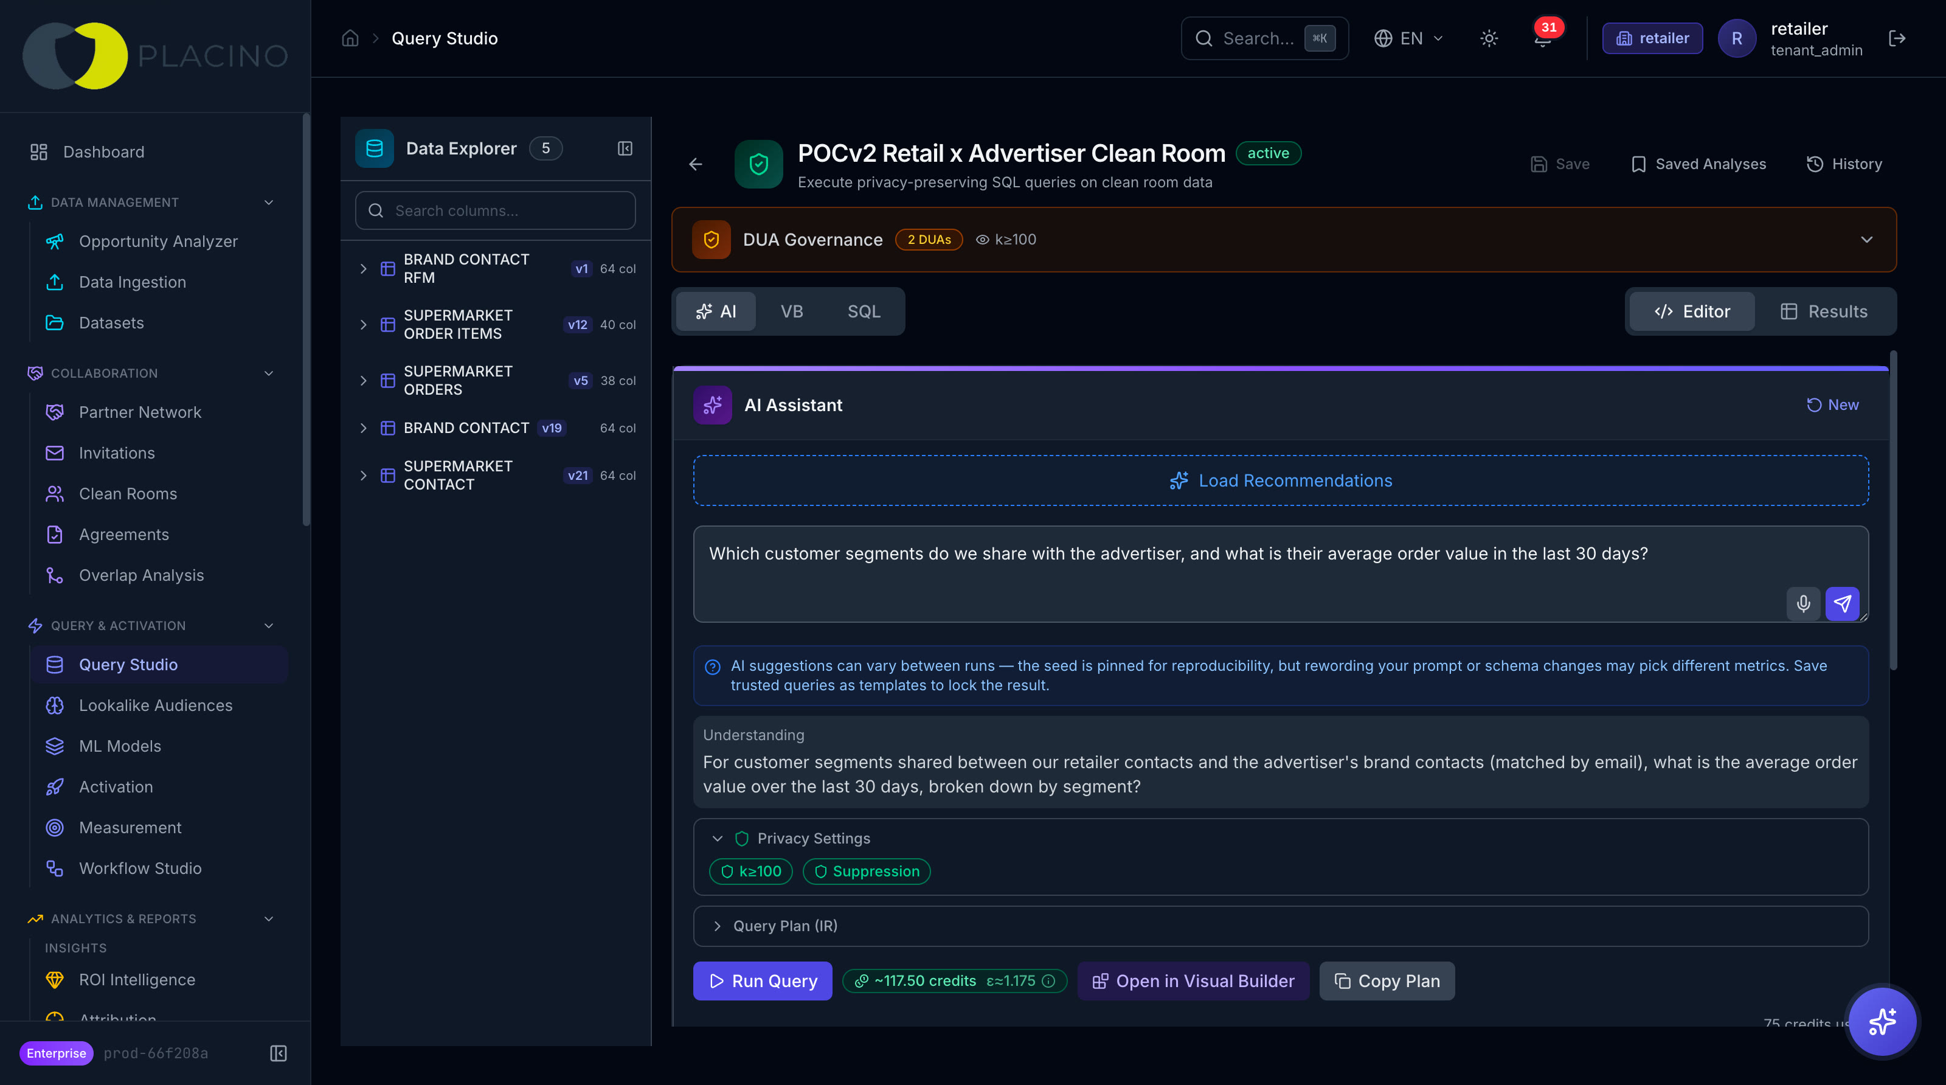Select the Results view
Image resolution: width=1946 pixels, height=1085 pixels.
pyautogui.click(x=1824, y=311)
